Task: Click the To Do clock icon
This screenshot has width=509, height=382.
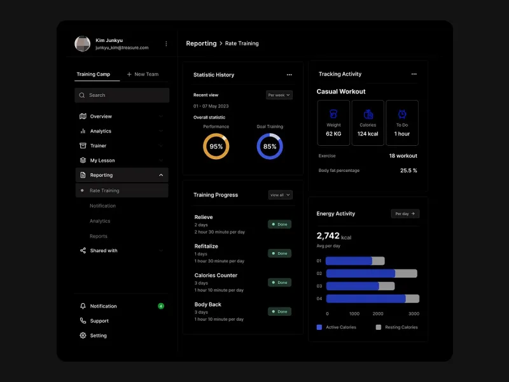Action: click(402, 114)
